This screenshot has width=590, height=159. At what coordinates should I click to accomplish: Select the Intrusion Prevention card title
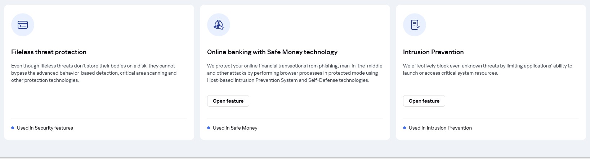tap(433, 52)
